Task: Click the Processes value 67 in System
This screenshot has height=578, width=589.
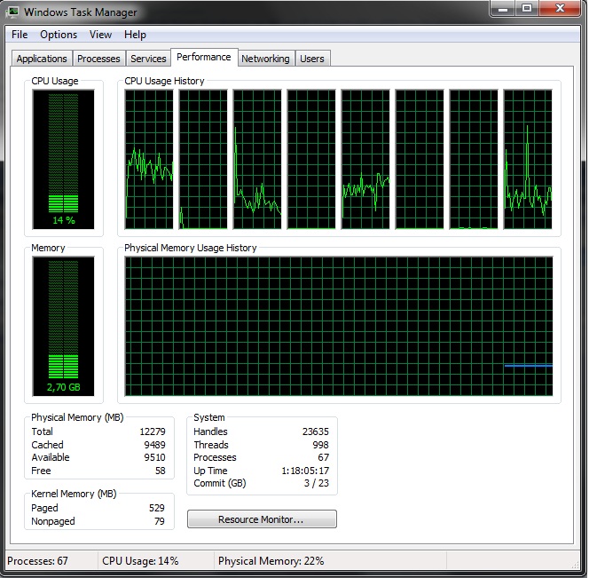Action: click(x=324, y=457)
